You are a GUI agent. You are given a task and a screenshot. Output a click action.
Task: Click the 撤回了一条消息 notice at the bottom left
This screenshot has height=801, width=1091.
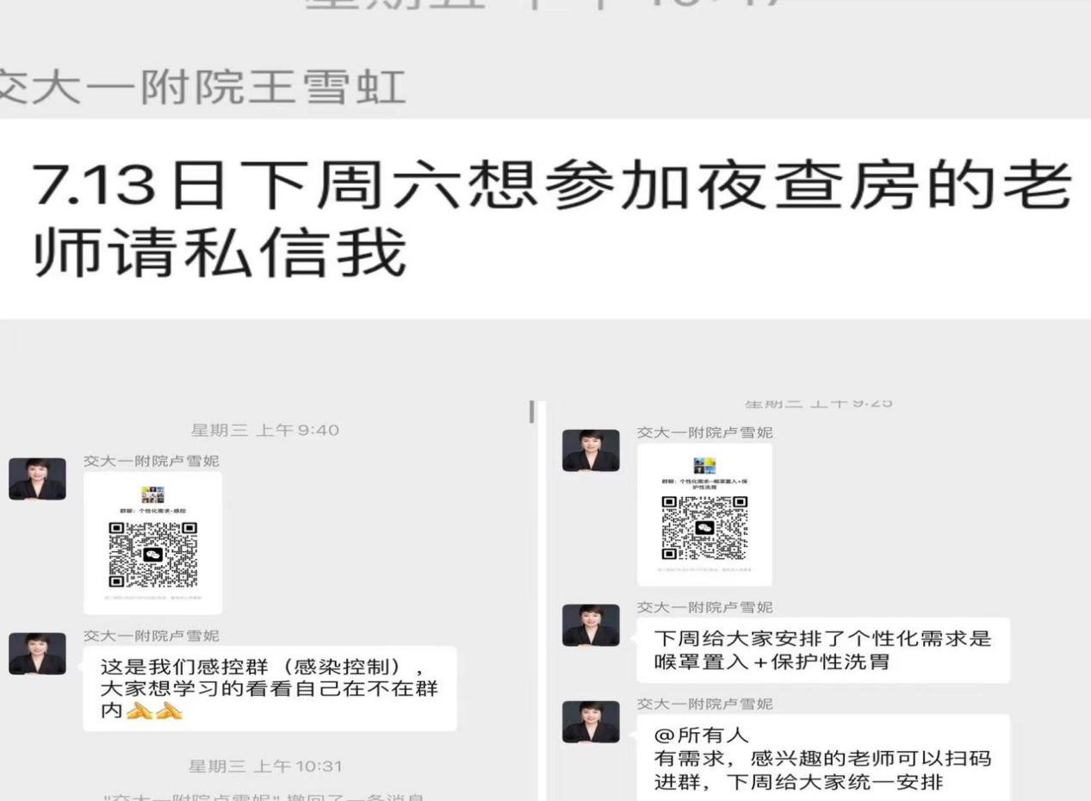(x=259, y=795)
